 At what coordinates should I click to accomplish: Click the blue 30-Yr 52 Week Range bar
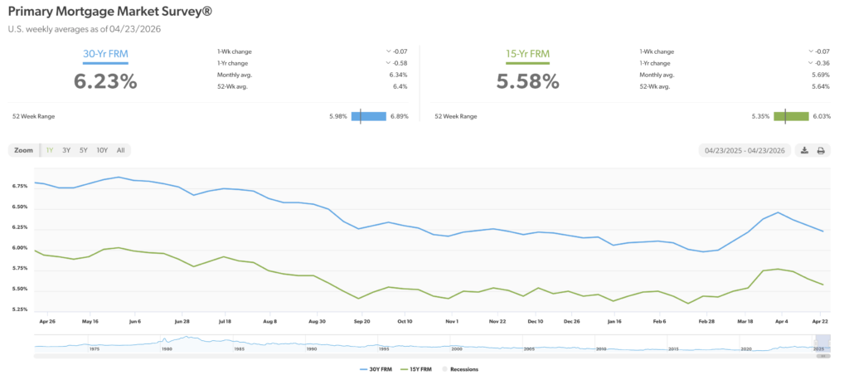(x=368, y=116)
